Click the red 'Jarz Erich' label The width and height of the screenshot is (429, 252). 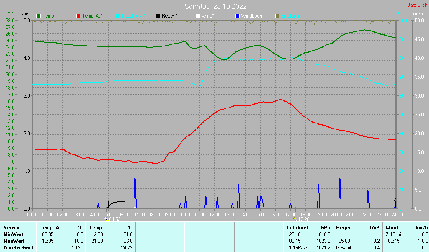pyautogui.click(x=417, y=5)
